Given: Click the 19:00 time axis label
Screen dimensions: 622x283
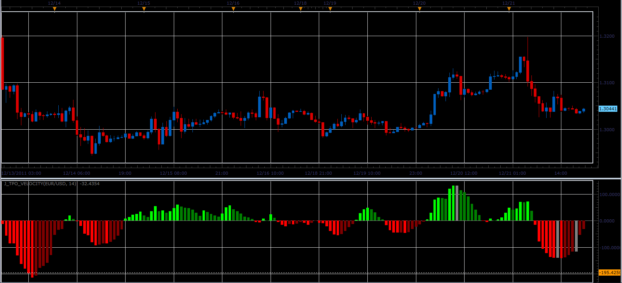Looking at the screenshot, I should (125, 173).
